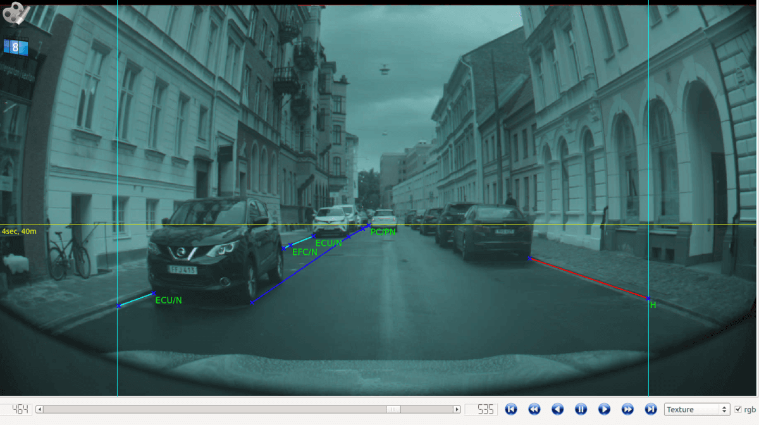Toggle the rgb checkbox

tap(737, 409)
